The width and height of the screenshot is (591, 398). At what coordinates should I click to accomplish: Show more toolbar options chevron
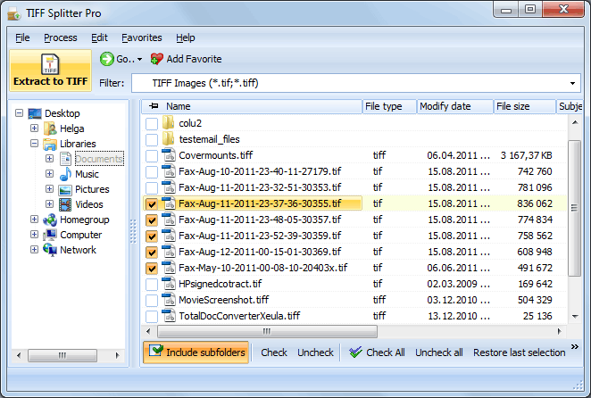tap(574, 347)
